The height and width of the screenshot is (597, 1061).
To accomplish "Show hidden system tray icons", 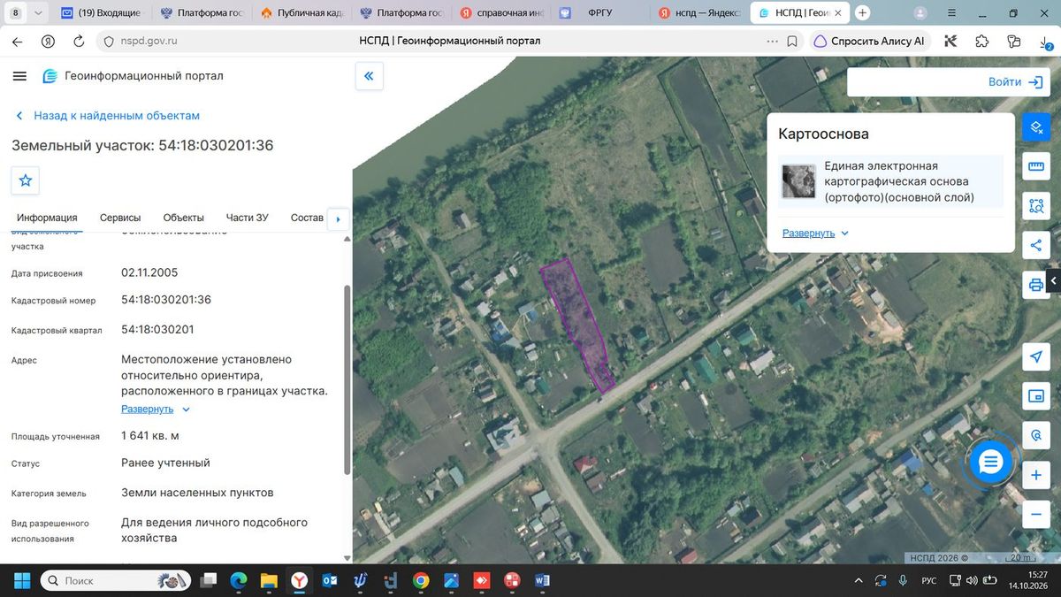I will [858, 581].
